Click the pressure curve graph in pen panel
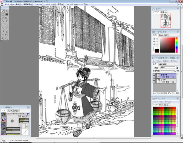Image resolution: width=183 pixels, height=143 pixels. [x=25, y=132]
